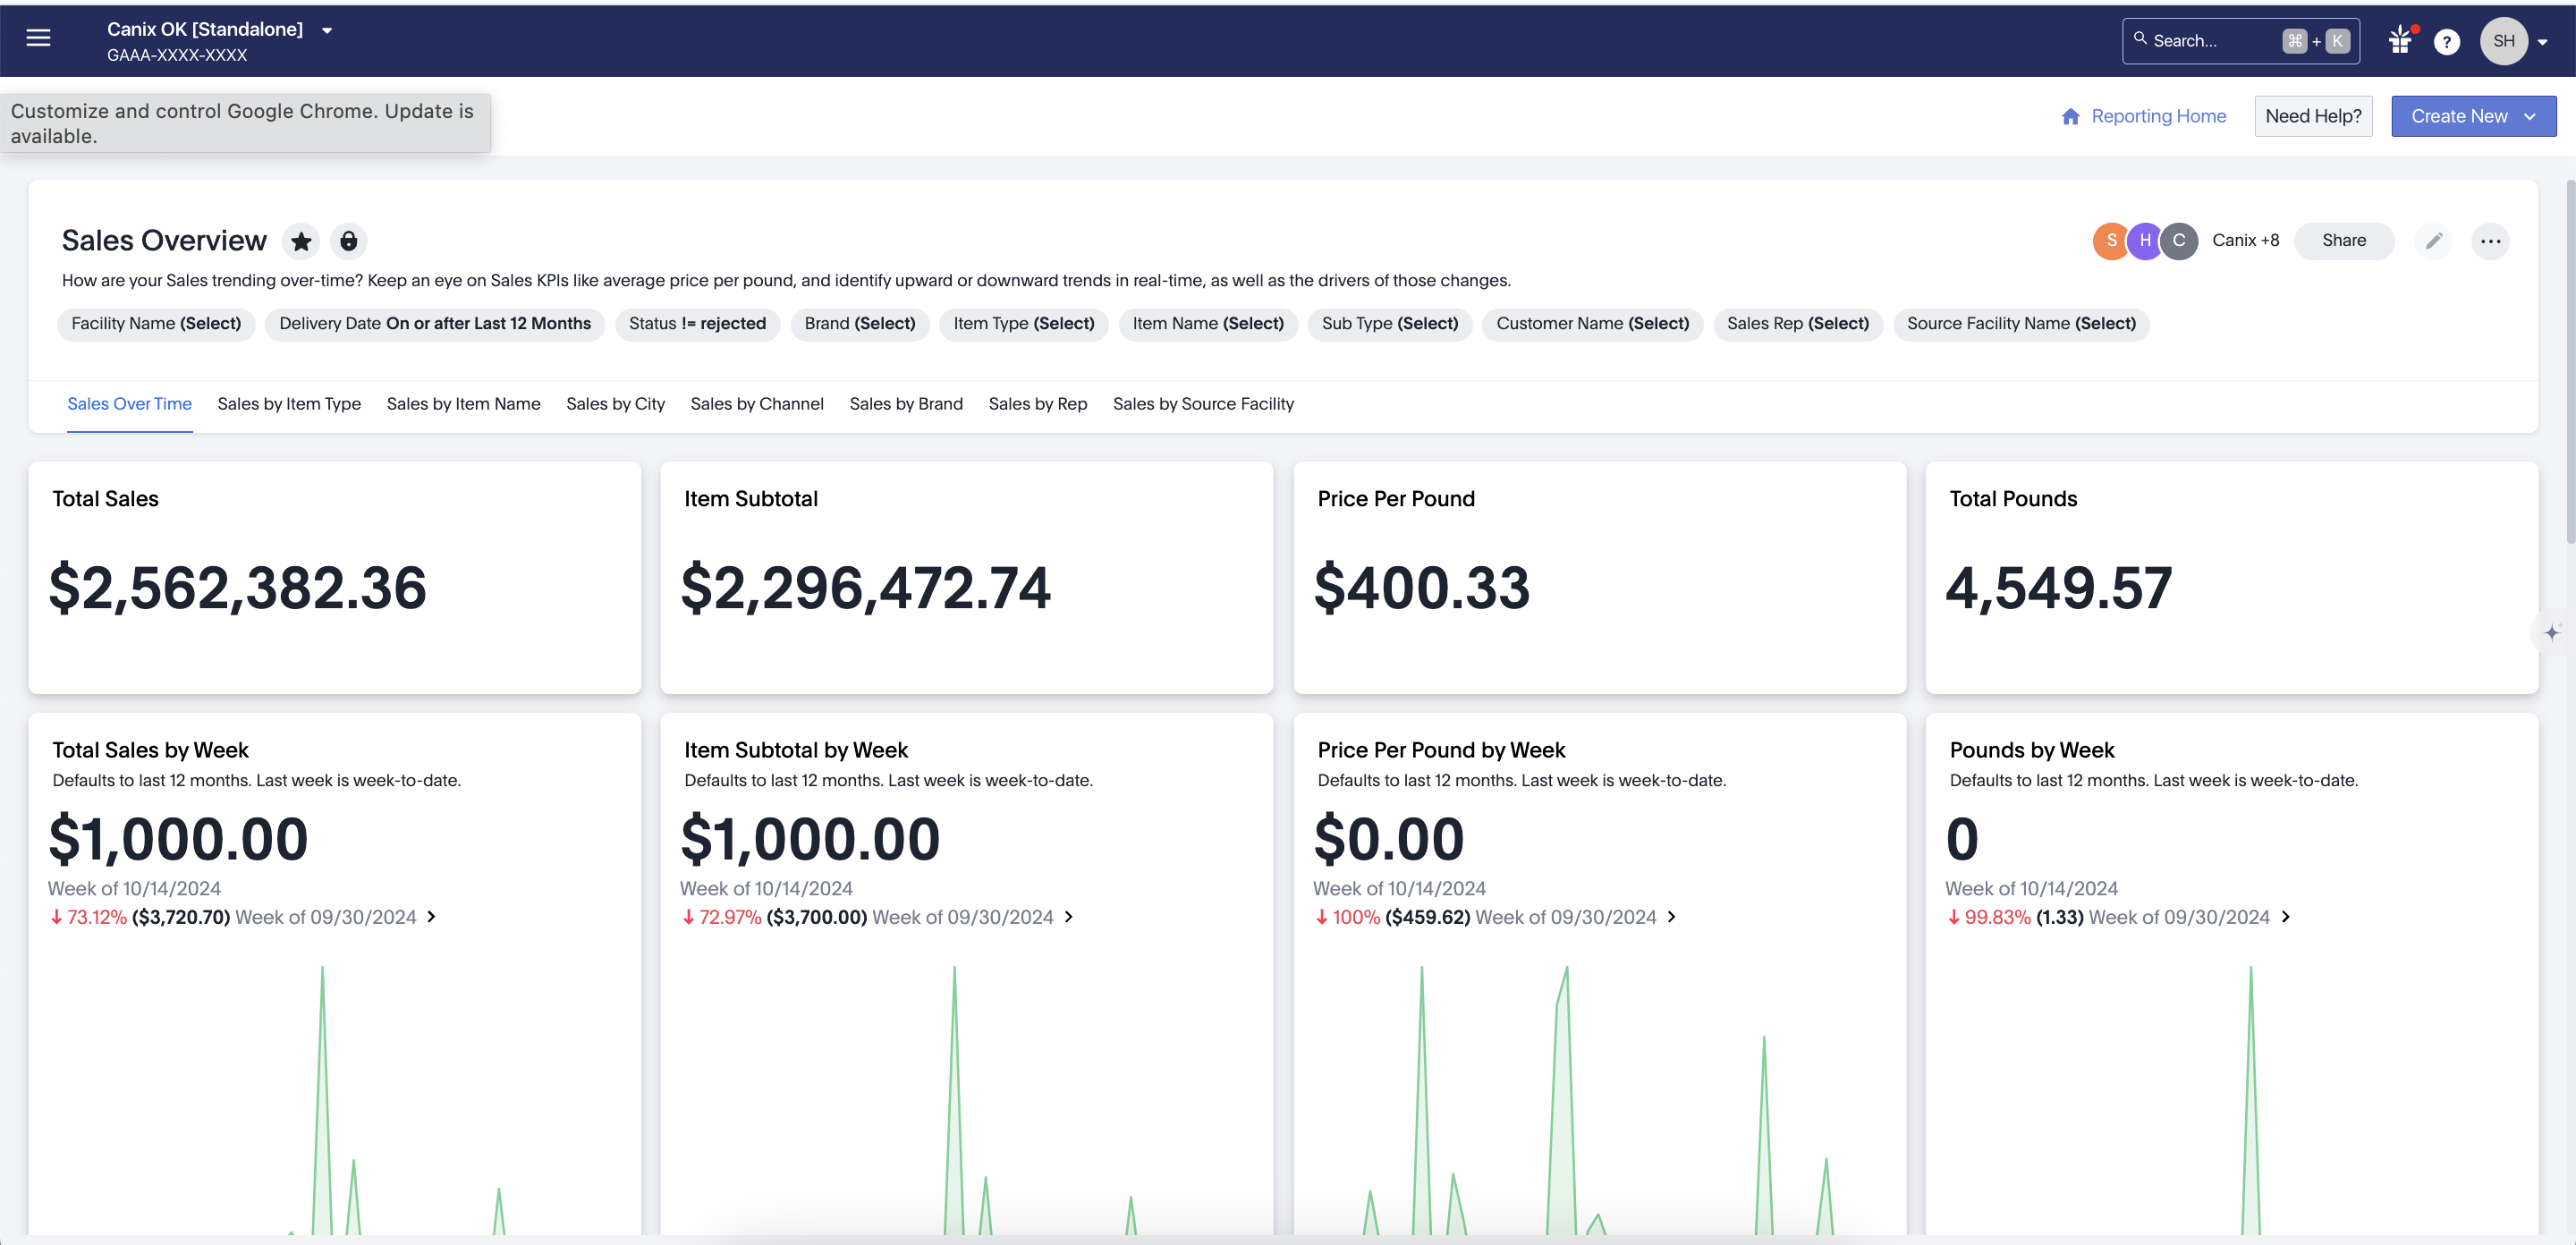Switch to the Sales by Channel tab
This screenshot has width=2576, height=1245.
[756, 404]
